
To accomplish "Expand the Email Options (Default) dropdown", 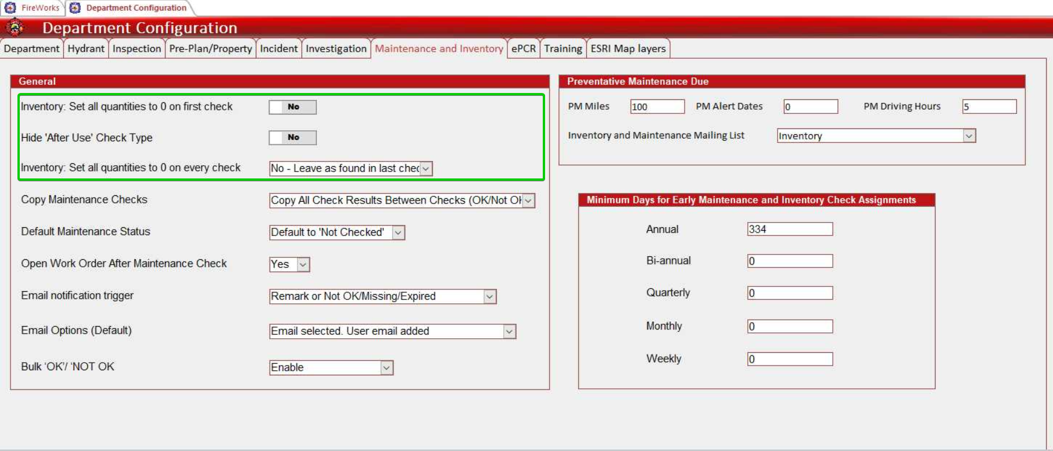I will click(x=509, y=331).
